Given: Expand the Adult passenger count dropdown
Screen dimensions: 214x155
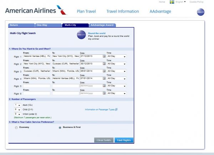Looking at the screenshot, I should 17,105.
